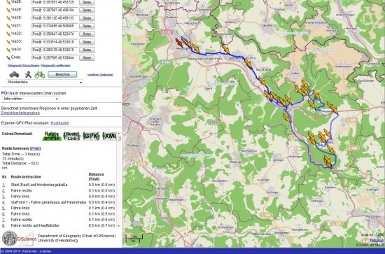
Task: Select the pedestrian routing mode icon
Action: pos(28,74)
